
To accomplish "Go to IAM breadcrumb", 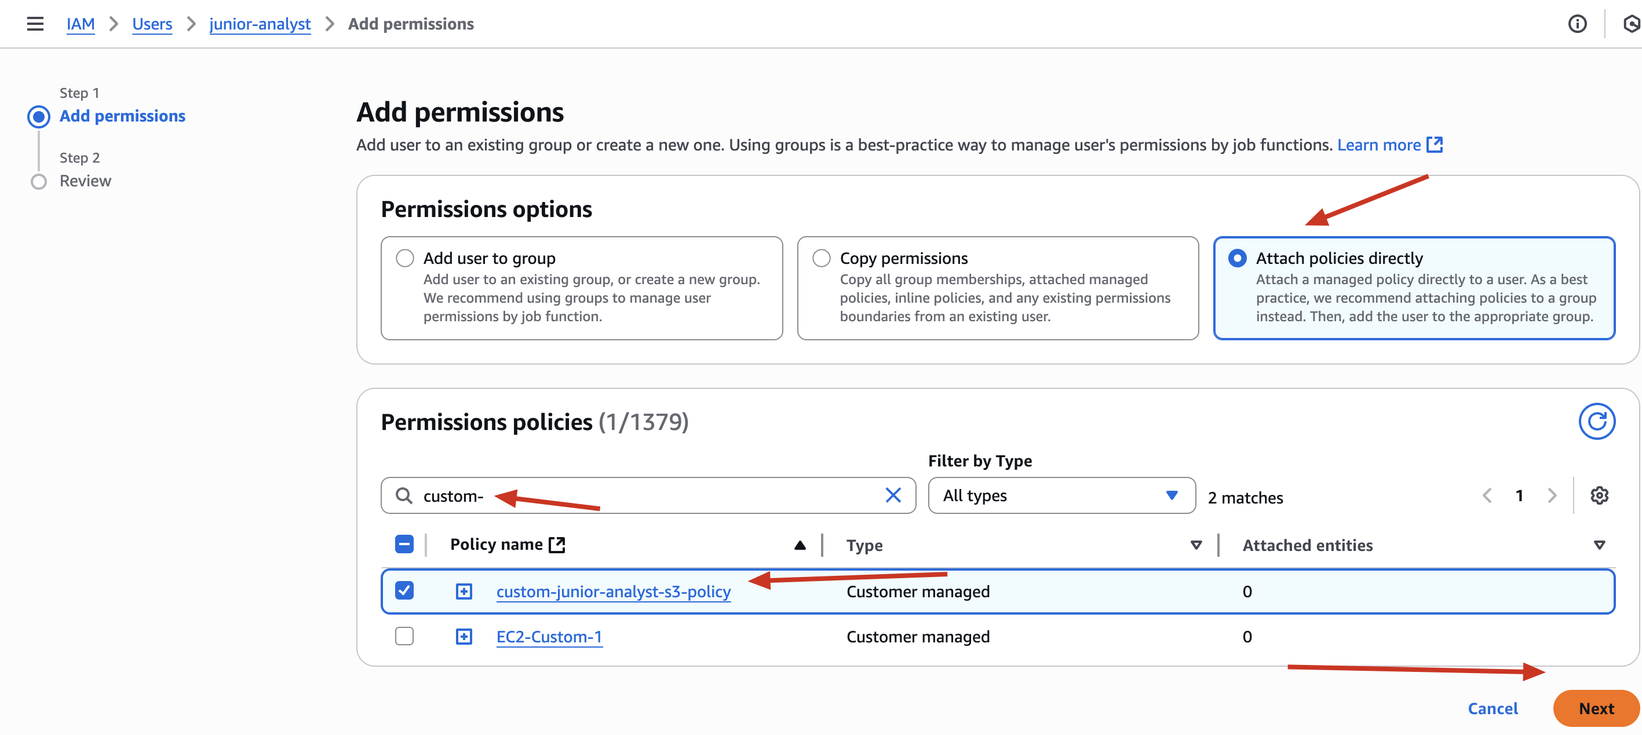I will tap(81, 24).
